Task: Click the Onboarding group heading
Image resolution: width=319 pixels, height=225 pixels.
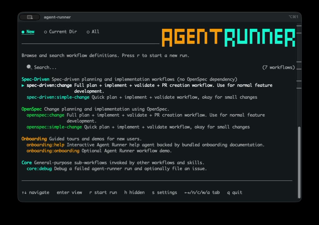Action: click(34, 139)
